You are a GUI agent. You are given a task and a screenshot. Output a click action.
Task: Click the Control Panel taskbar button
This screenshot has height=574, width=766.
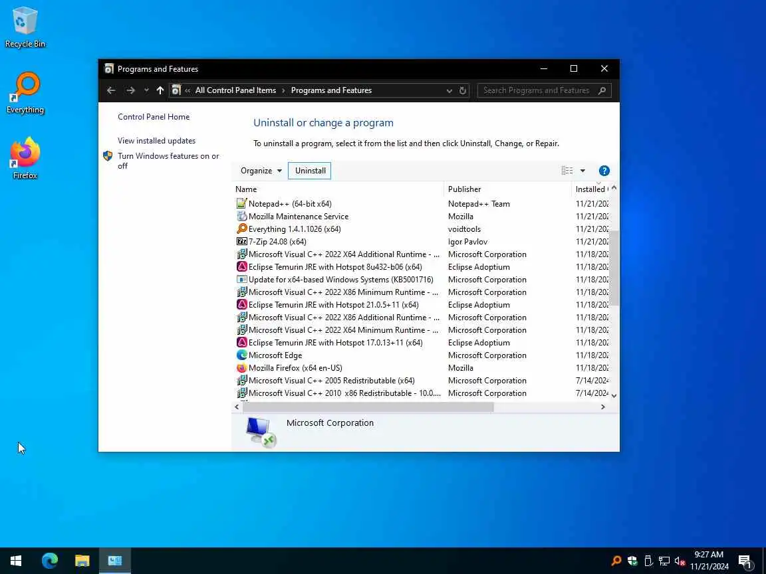[115, 561]
